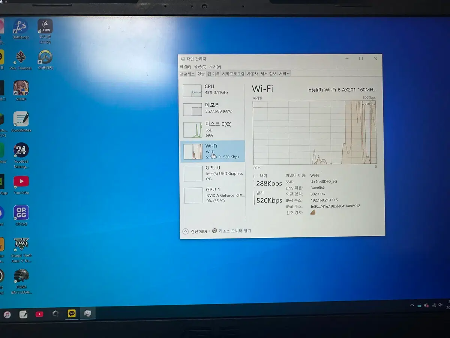Viewport: 450px width, 338px height.
Task: Switch to the 시작프로그램 tab
Action: tap(233, 74)
